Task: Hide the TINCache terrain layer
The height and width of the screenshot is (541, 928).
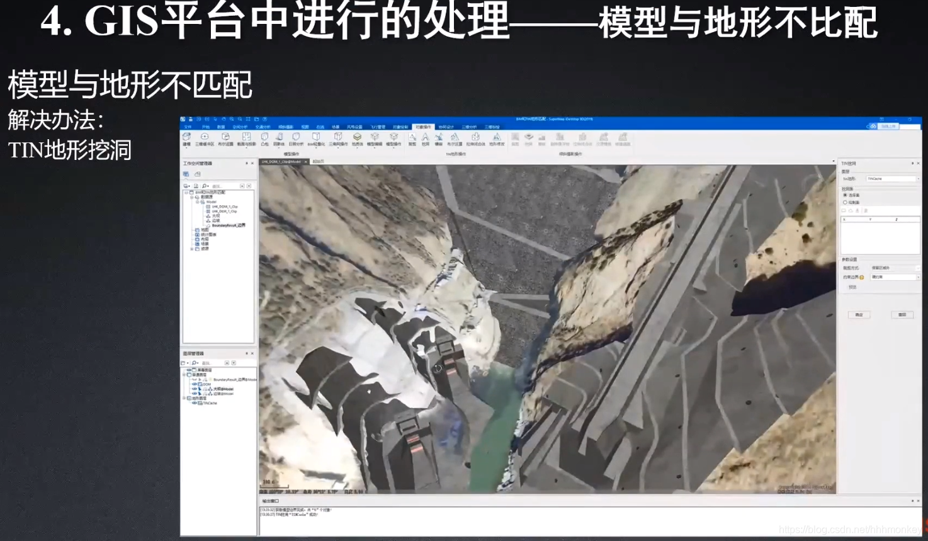Action: (x=195, y=403)
